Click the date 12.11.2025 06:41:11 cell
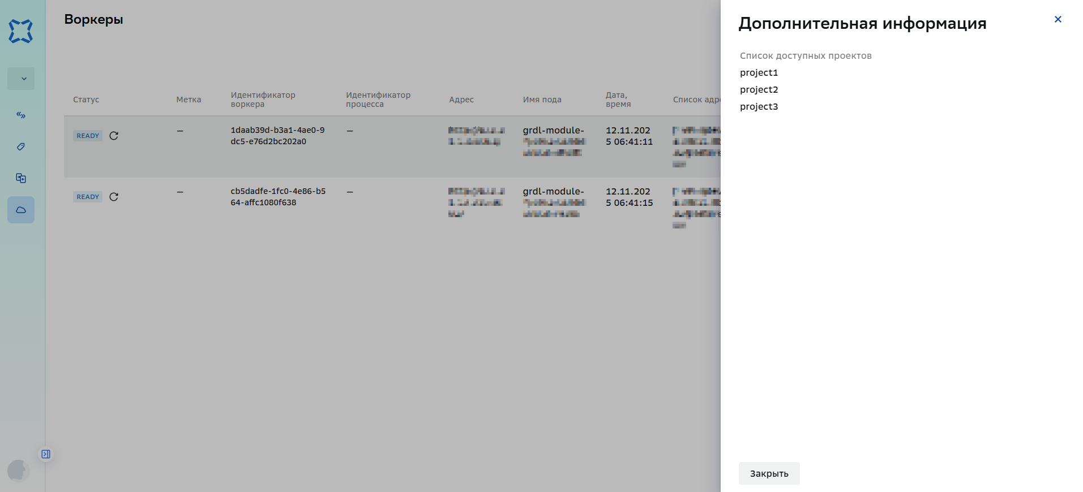Image resolution: width=1083 pixels, height=492 pixels. coord(629,136)
